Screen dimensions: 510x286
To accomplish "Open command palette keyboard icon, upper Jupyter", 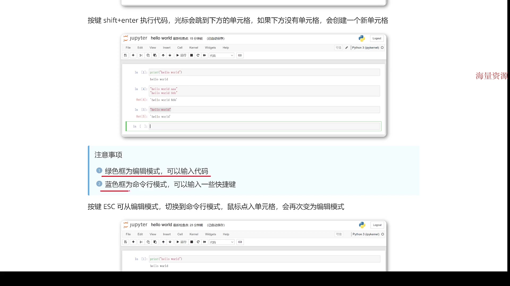I will [x=240, y=55].
